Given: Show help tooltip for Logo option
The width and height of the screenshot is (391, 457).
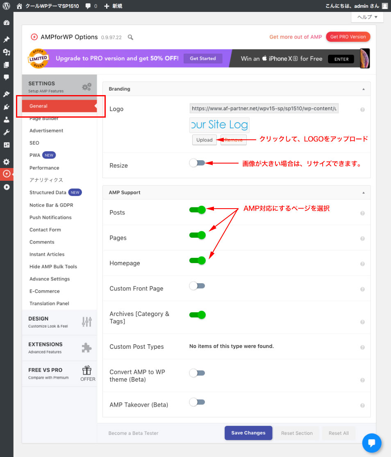Looking at the screenshot, I should click(362, 109).
